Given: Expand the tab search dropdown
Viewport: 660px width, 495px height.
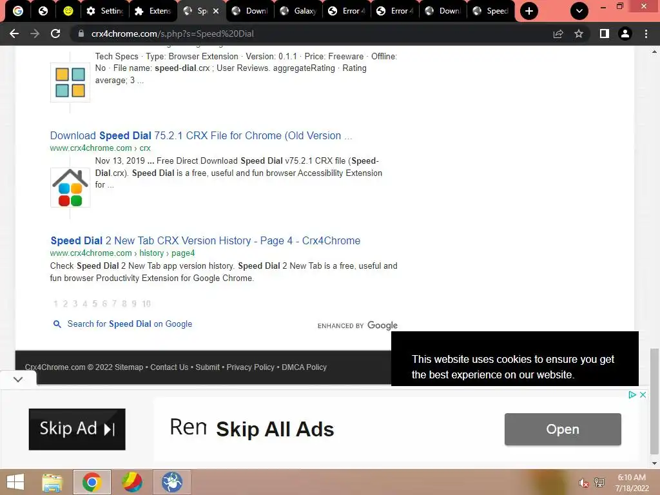Looking at the screenshot, I should click(x=579, y=11).
